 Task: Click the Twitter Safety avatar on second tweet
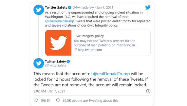pyautogui.click(x=39, y=63)
